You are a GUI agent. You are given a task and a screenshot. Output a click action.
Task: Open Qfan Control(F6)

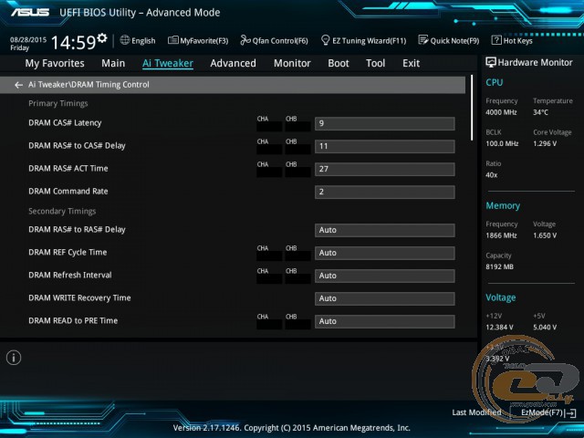point(275,40)
